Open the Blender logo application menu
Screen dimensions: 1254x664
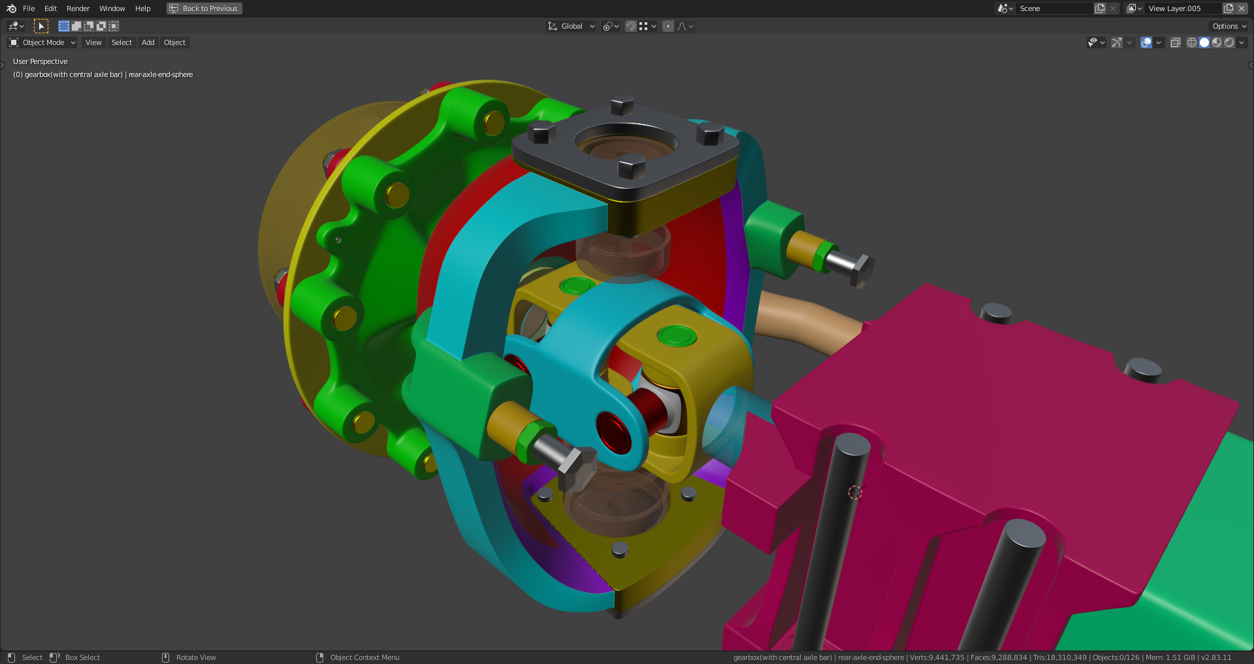click(x=11, y=8)
